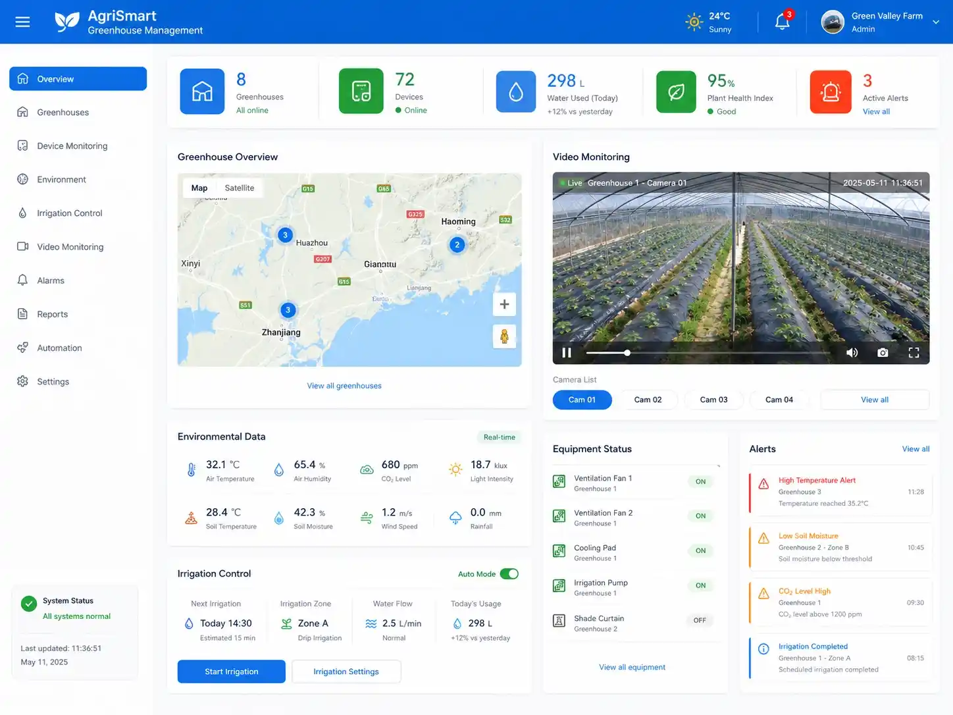This screenshot has height=715, width=953.
Task: Select Cam 03 in the camera list
Action: pyautogui.click(x=713, y=400)
